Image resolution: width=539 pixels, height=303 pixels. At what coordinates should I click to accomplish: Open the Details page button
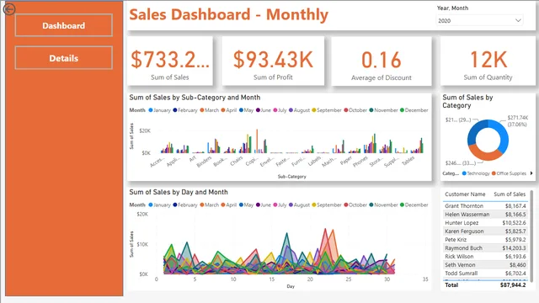point(64,58)
